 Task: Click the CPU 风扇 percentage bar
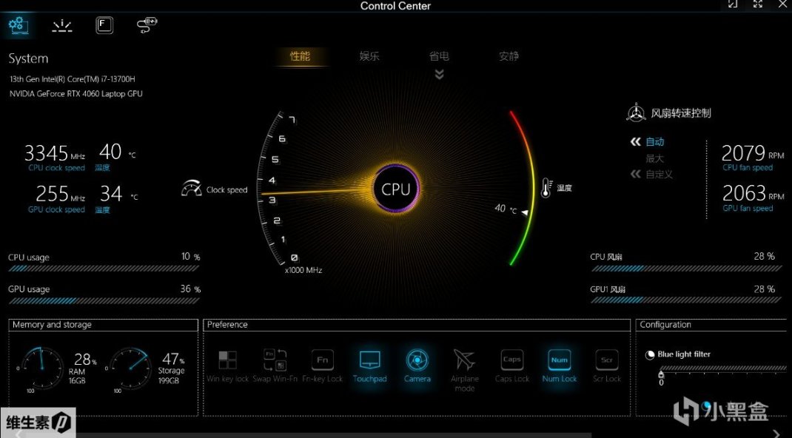(x=686, y=269)
